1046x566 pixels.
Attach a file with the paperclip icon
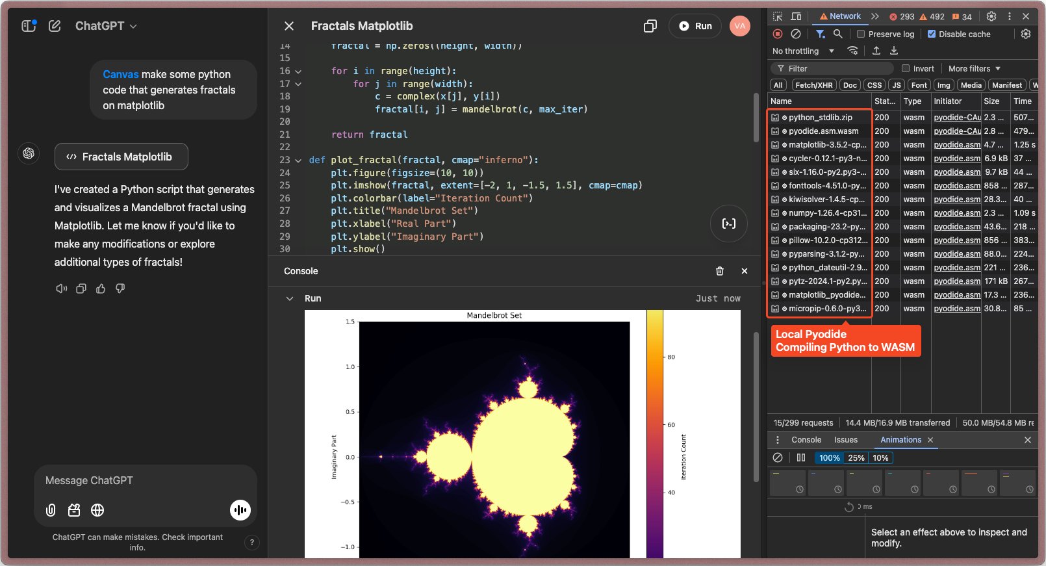click(x=51, y=510)
